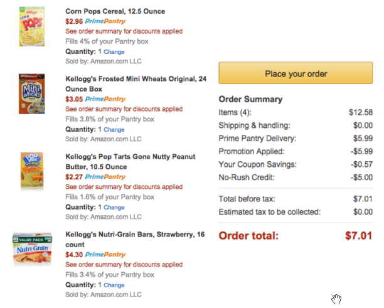This screenshot has height=308, width=384.
Task: Click Prime Pantry logo beside $4.30 price
Action: click(x=105, y=255)
